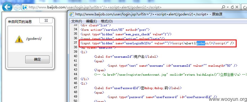The width and height of the screenshot is (247, 102).
Task: Click the username text input source line
Action: 172,66
